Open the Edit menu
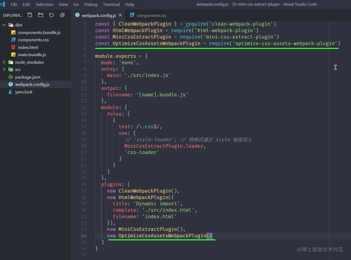Image resolution: width=351 pixels, height=260 pixels. [26, 4]
